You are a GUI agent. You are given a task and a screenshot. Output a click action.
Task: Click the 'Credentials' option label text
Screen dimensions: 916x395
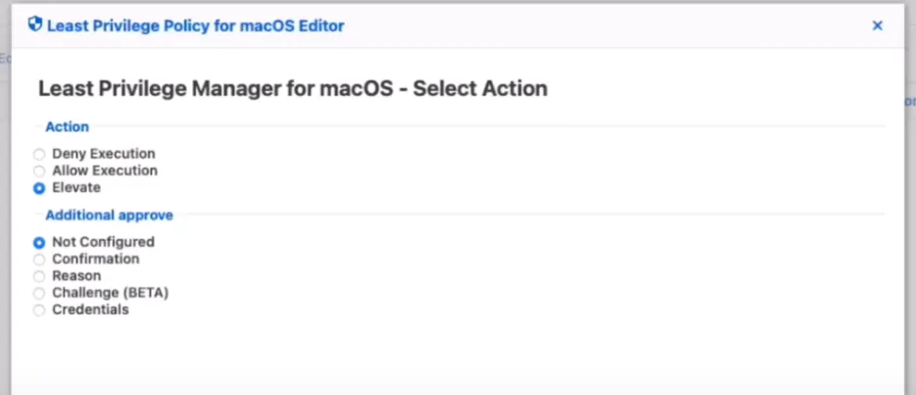click(90, 309)
